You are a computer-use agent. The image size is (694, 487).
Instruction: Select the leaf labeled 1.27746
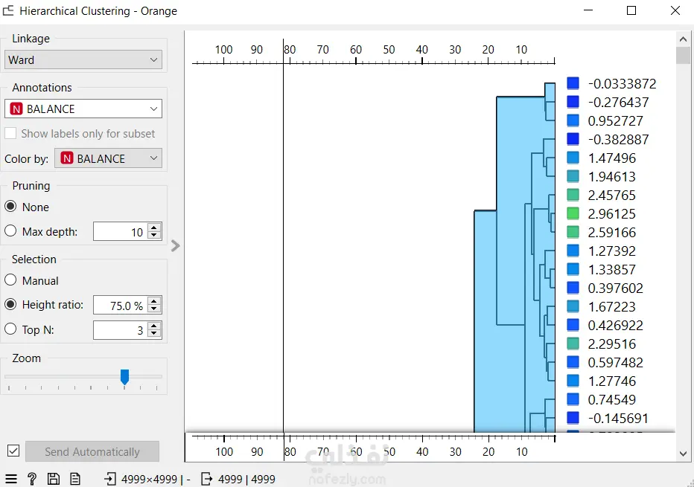pyautogui.click(x=611, y=381)
